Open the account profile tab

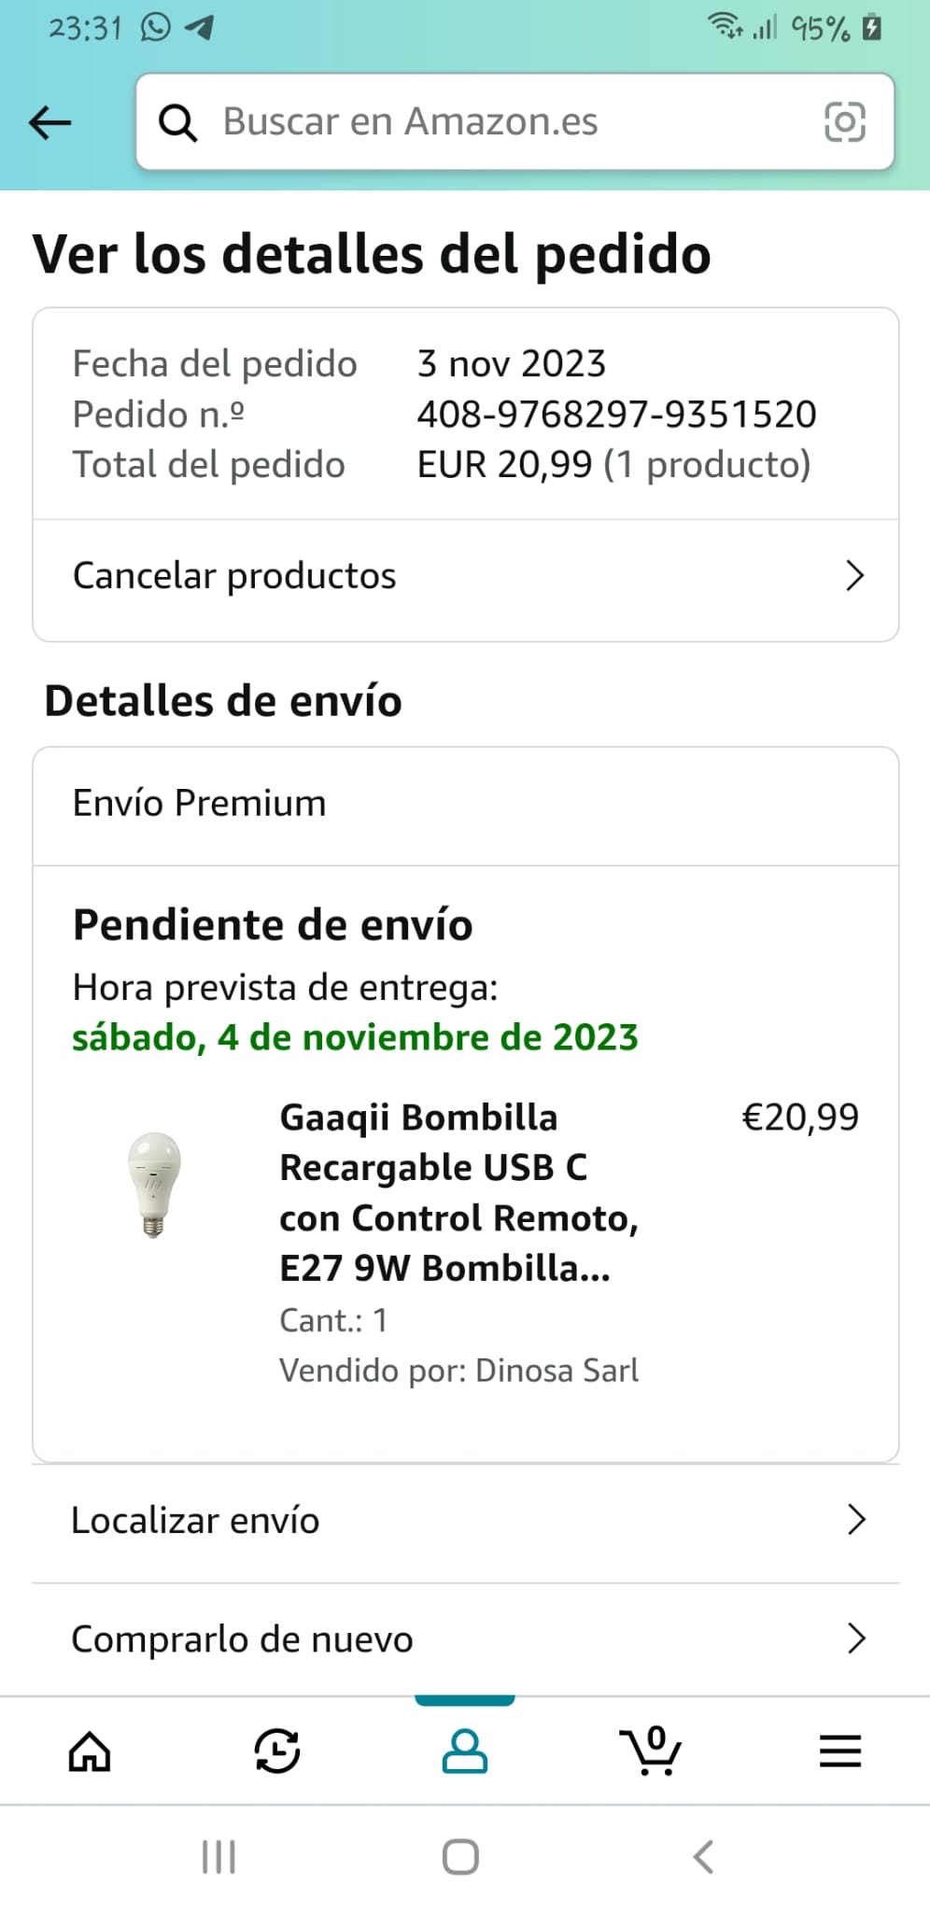(x=464, y=1751)
